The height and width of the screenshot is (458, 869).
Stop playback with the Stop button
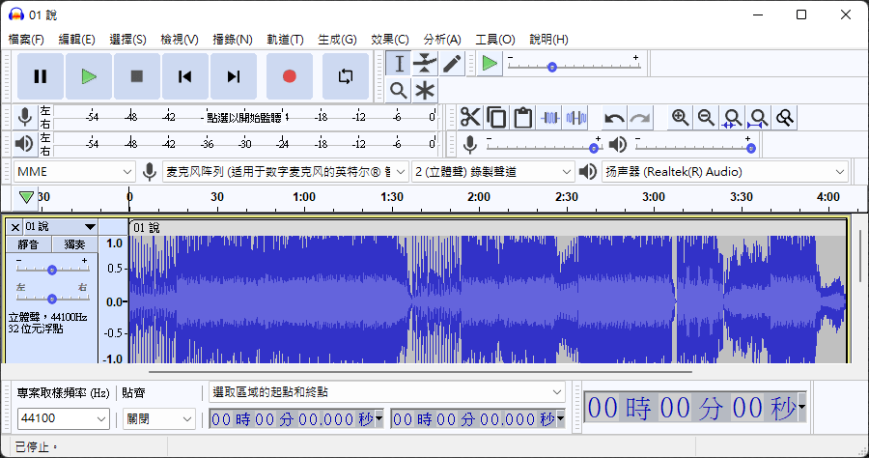click(x=137, y=76)
